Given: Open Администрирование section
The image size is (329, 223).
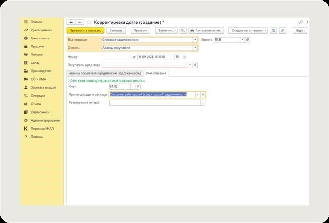Looking at the screenshot, I should [45, 120].
